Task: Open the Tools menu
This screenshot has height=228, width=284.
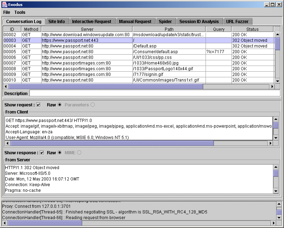Action: pos(20,12)
